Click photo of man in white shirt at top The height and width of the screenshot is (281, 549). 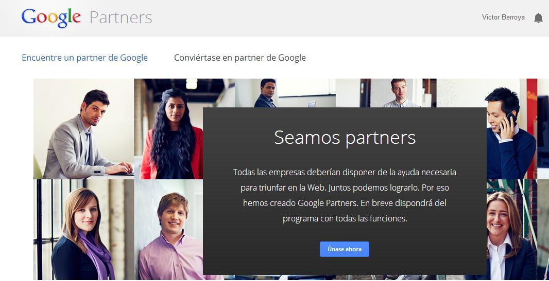tap(386, 93)
